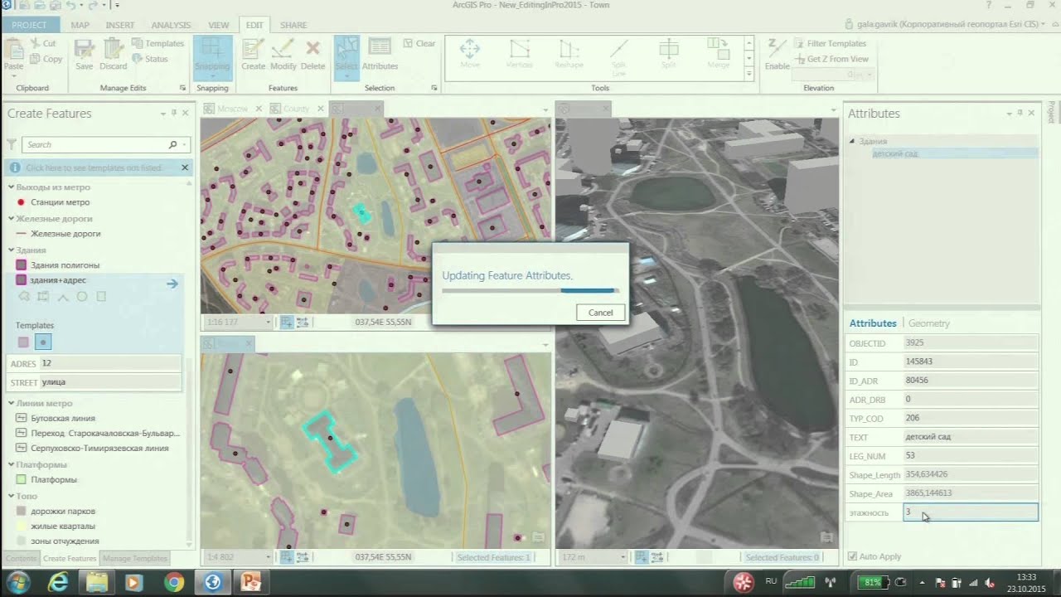Open Google Chrome from the taskbar
Viewport: 1061px width, 597px height.
[173, 582]
